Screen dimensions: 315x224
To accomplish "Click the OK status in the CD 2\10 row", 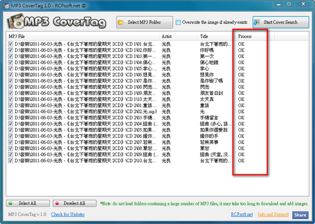I will tap(241, 160).
